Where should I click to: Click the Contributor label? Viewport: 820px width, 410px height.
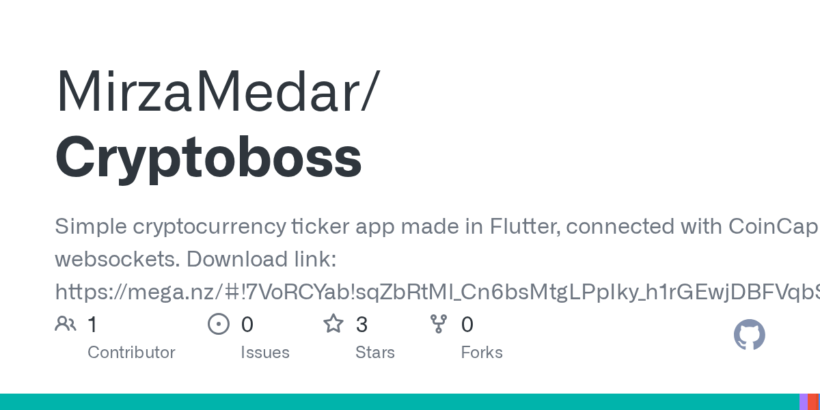(x=131, y=353)
